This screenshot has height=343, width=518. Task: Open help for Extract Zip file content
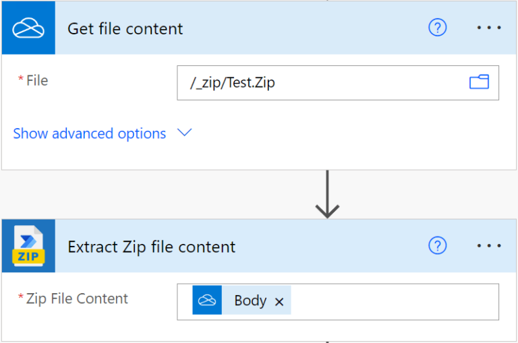tap(438, 246)
